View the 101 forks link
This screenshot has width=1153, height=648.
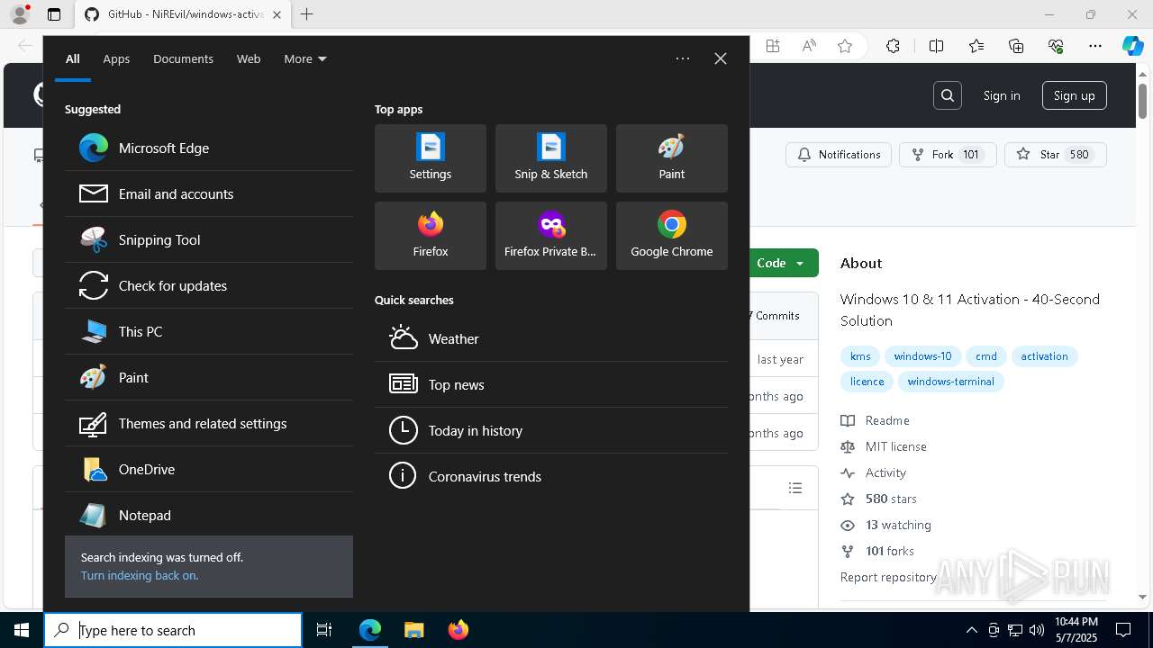877,551
